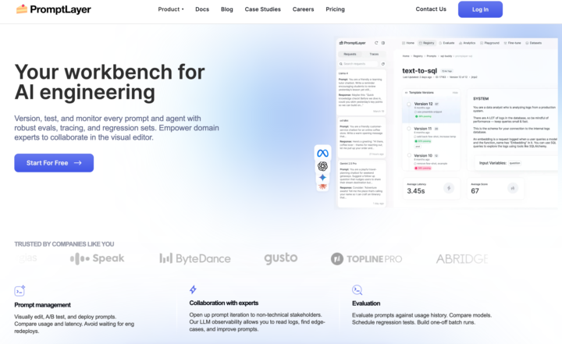Click the Template Versions label
Viewport: 562px width, 344px height.
tap(421, 93)
